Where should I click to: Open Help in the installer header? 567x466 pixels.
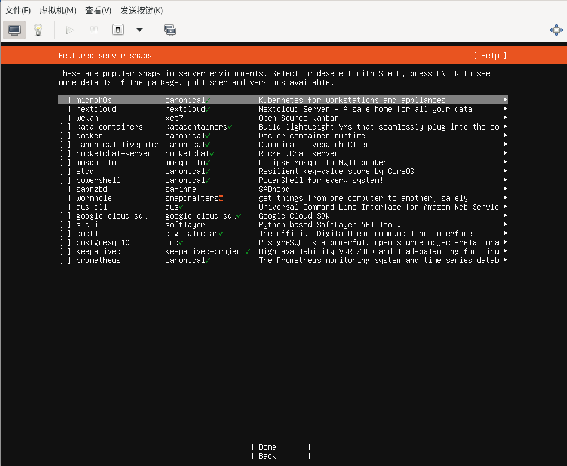(x=490, y=56)
